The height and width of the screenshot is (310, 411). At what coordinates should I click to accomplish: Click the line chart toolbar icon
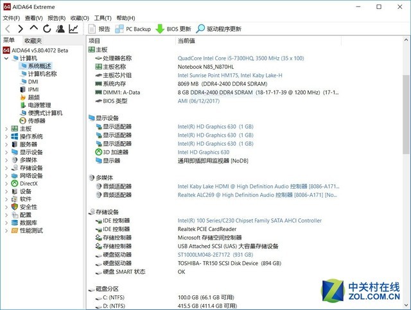pyautogui.click(x=74, y=29)
